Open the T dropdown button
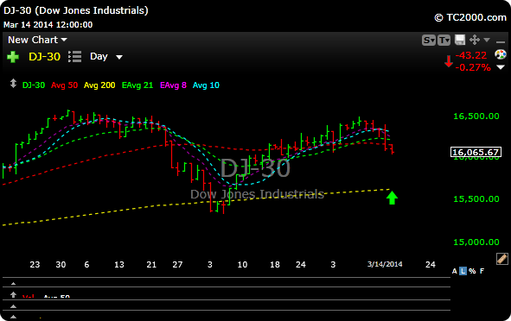The image size is (511, 321). pos(444,40)
